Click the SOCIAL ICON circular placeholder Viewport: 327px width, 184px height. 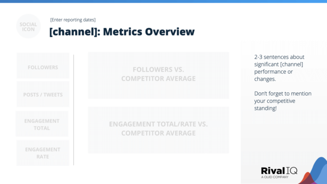(x=28, y=26)
